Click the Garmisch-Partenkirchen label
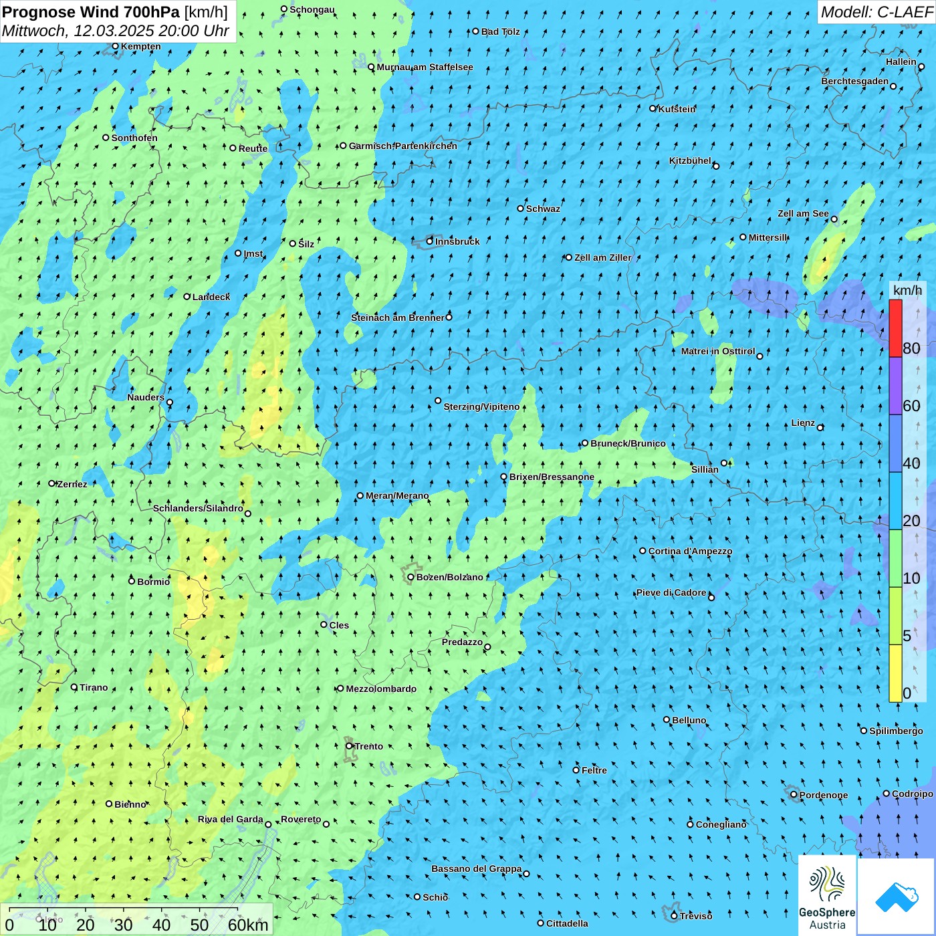936x936 pixels. coord(403,146)
